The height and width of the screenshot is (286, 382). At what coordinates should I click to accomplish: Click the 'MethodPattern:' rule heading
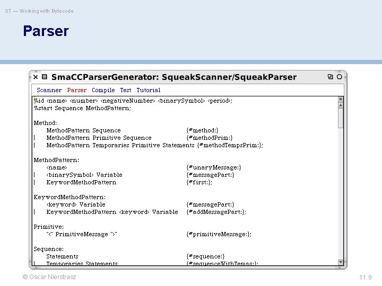[56, 160]
